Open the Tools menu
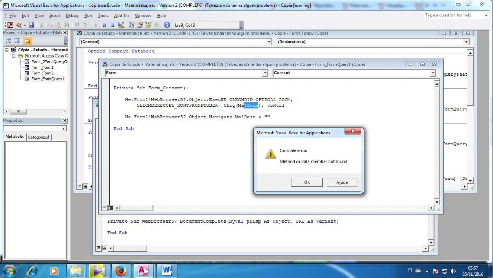Viewport: 493px width, 278px height. (103, 16)
